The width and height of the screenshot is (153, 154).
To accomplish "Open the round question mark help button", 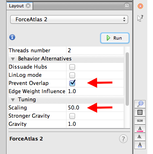I will [x=123, y=139].
